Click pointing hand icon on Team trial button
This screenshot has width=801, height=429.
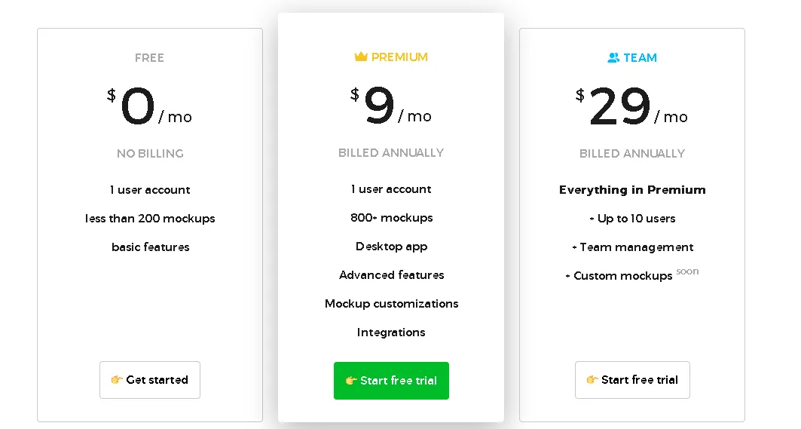pyautogui.click(x=592, y=379)
